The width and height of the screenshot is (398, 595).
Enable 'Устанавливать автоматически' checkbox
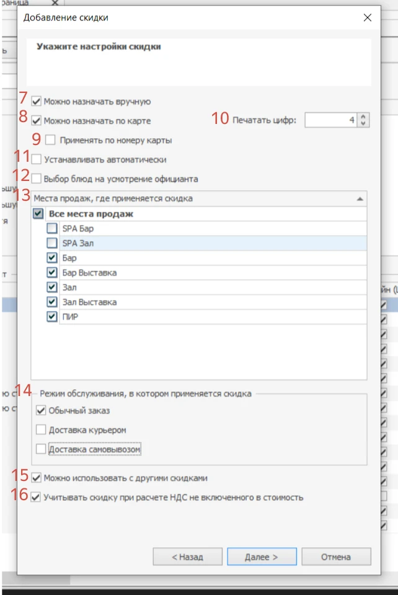point(37,159)
